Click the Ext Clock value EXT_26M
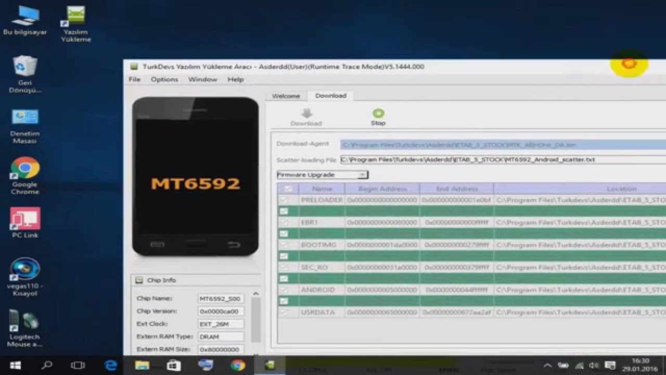 (221, 324)
